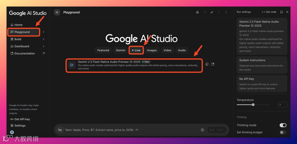
Task: Click the prompt input field
Action: point(131,130)
